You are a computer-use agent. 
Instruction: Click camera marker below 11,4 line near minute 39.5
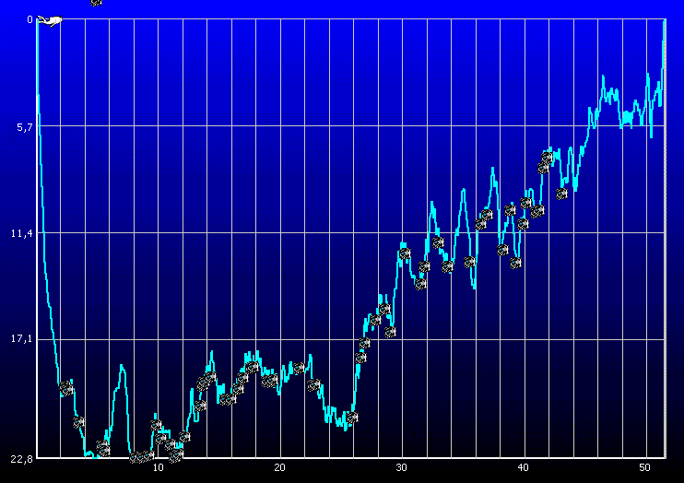pyautogui.click(x=516, y=263)
